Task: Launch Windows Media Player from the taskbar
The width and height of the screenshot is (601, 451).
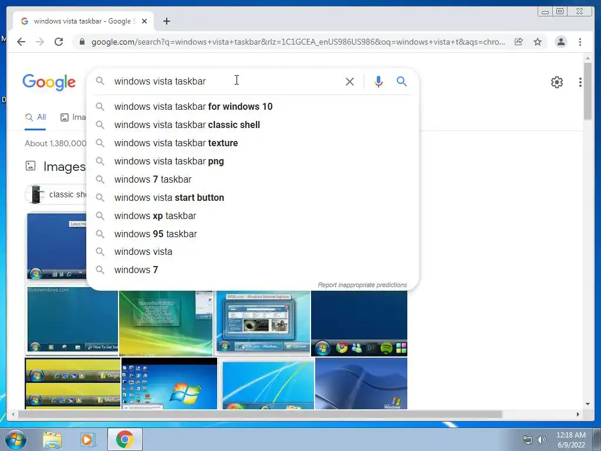Action: coord(87,440)
